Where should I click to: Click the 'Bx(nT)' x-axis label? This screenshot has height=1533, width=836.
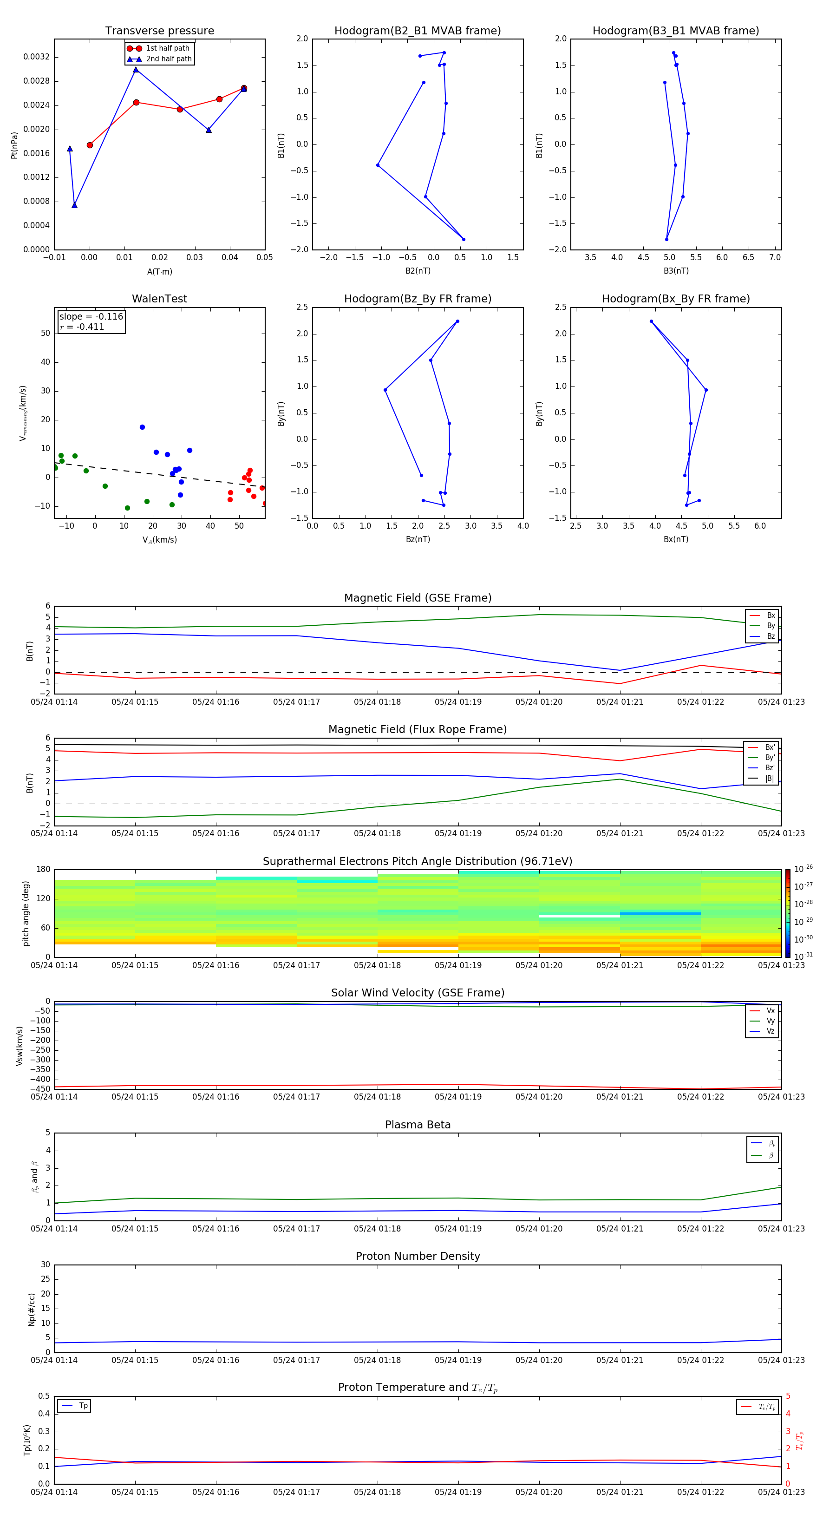tap(676, 539)
